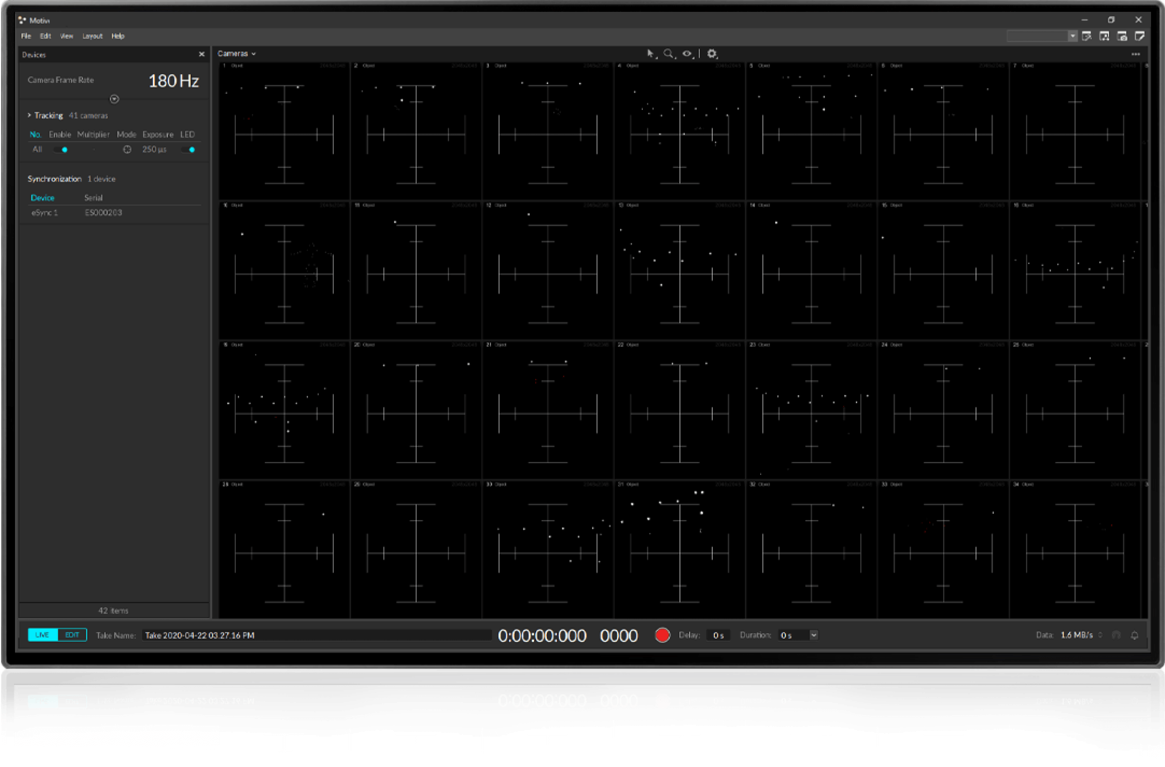Open the Cameras pane overflow menu with three dots
The image size is (1165, 767).
pyautogui.click(x=1136, y=54)
